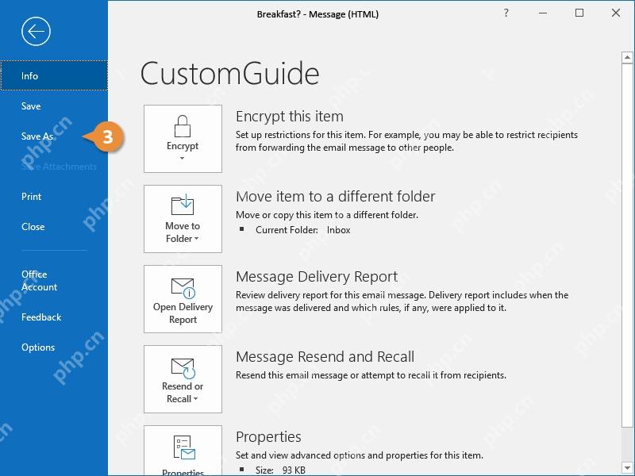Click the 'Size: 93 KB' text
The height and width of the screenshot is (476, 635).
[280, 470]
